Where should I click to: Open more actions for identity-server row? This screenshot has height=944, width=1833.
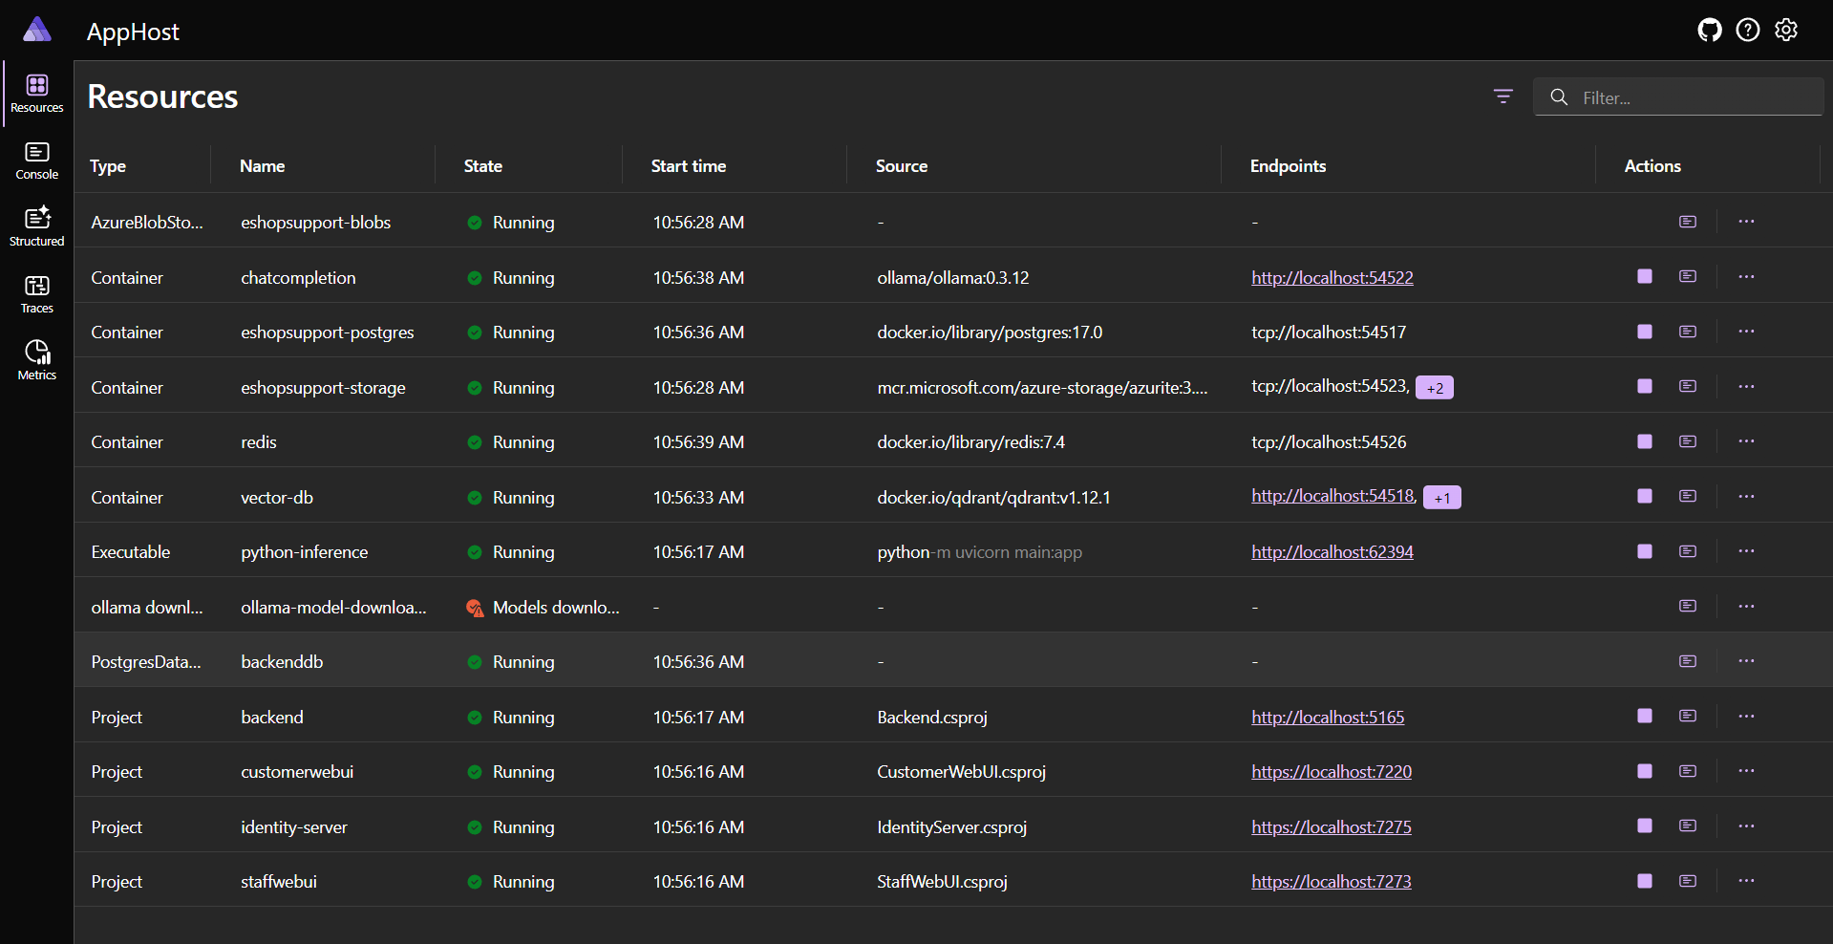(x=1746, y=826)
